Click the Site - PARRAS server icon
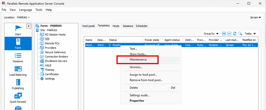The width and height of the screenshot is (266, 110). tap(37, 30)
